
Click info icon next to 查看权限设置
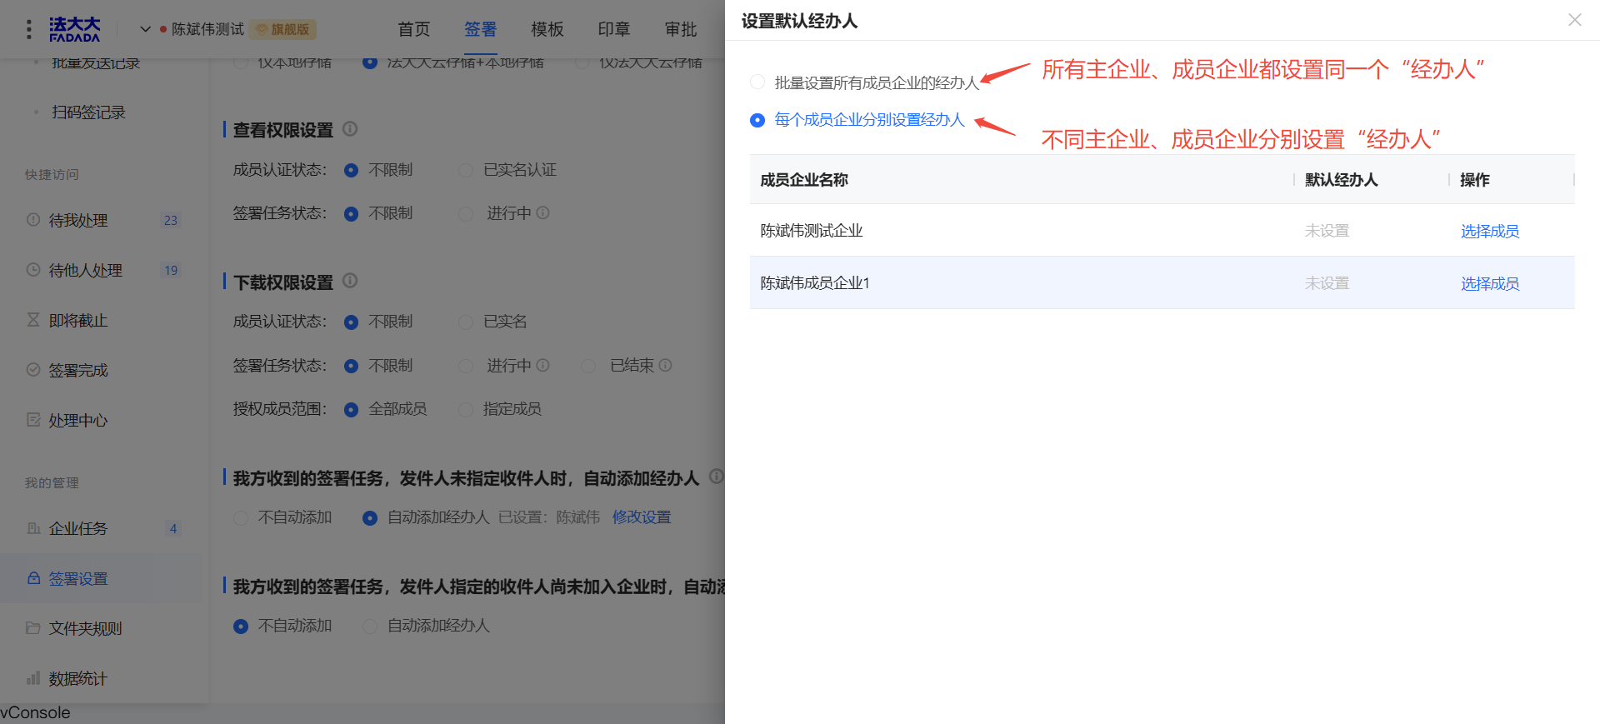350,129
